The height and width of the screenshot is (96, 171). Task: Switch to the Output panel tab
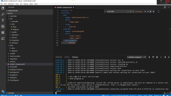67,57
